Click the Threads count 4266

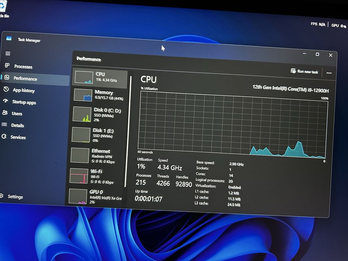pos(163,183)
